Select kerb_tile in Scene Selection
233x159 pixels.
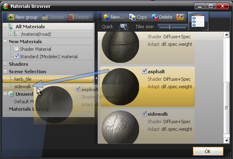coord(48,79)
